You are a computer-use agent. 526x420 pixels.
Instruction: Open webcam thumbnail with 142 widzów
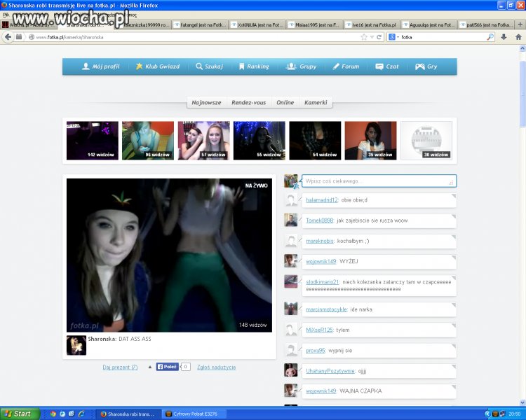93,140
